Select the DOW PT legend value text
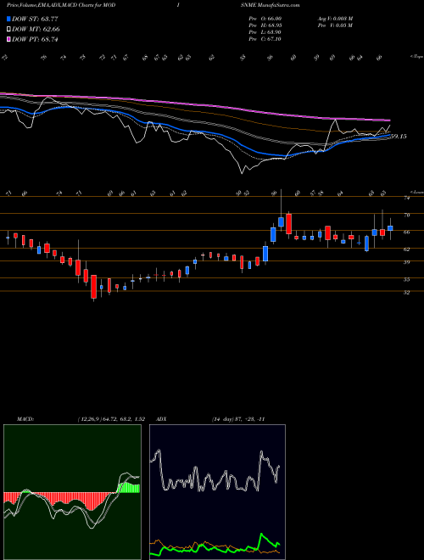Viewport: 424px width, 560px height. pyautogui.click(x=35, y=40)
